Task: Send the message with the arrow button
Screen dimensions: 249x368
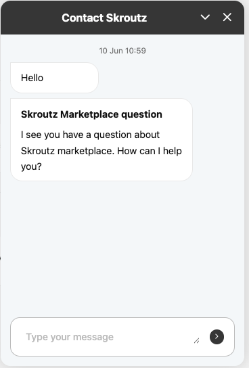Action: [217, 337]
